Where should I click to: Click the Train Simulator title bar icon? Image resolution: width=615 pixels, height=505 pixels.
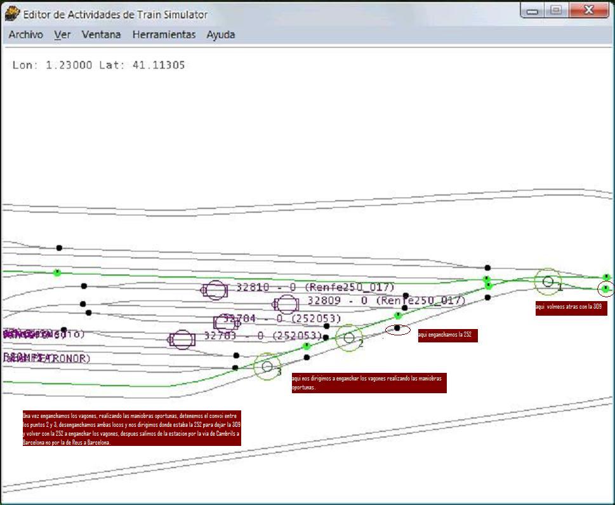(x=12, y=13)
